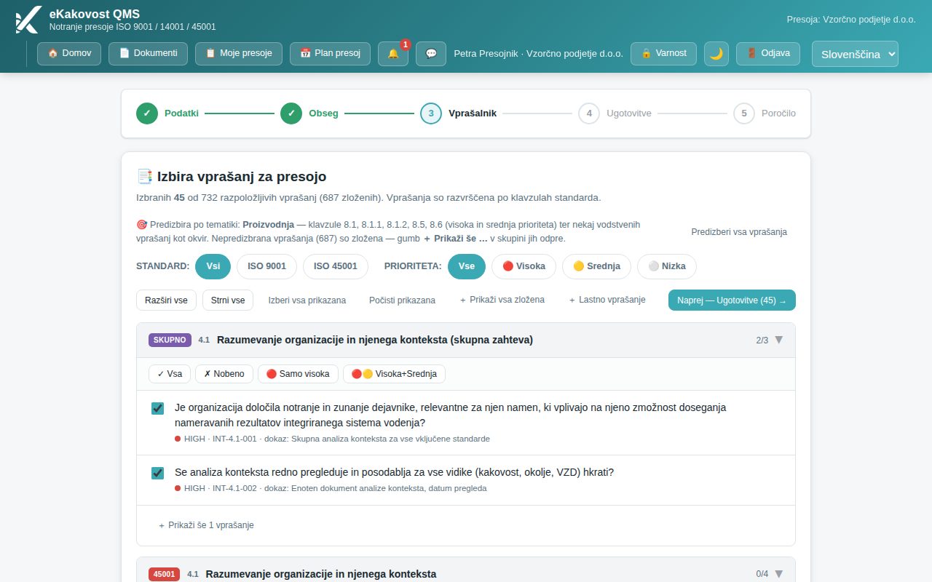Add a Lastno vprašanje

pos(607,300)
